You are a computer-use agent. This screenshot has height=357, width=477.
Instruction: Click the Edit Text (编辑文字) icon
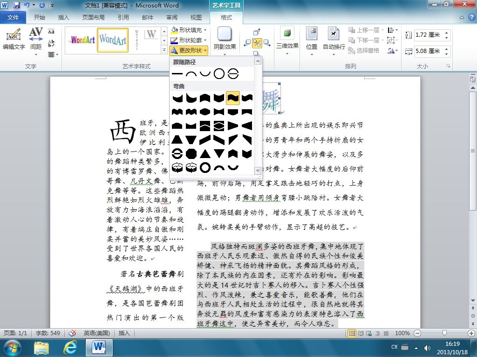14,39
